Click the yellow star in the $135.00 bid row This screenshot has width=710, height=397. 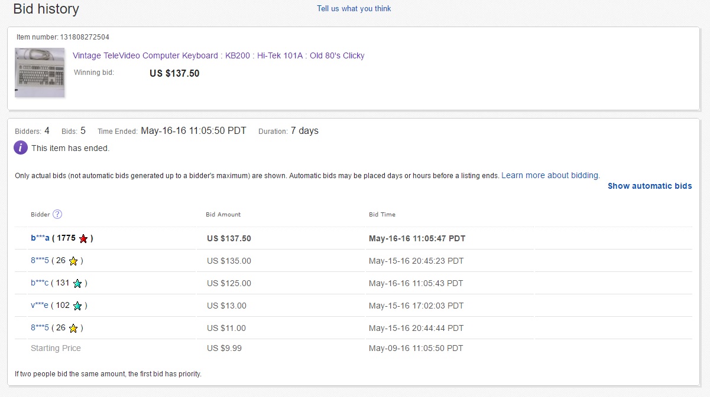click(x=73, y=261)
